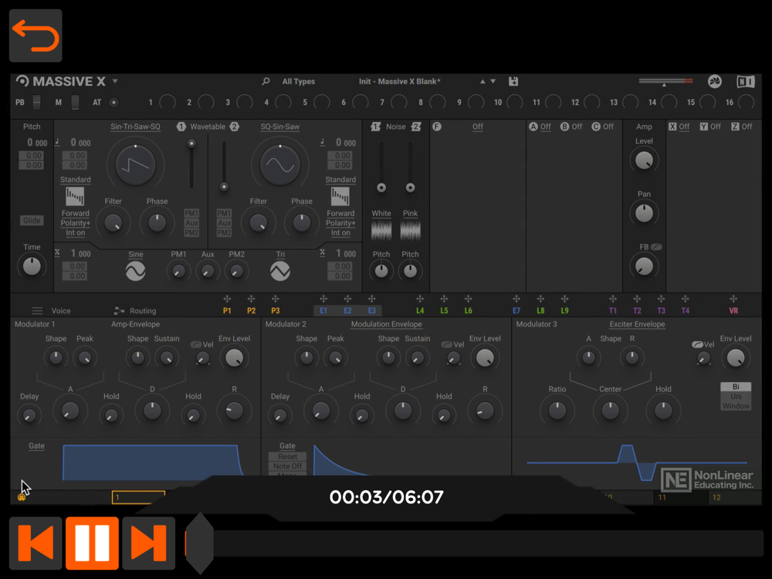The width and height of the screenshot is (772, 579).
Task: Click the Forward playback mode on oscillator 1
Action: pyautogui.click(x=76, y=213)
